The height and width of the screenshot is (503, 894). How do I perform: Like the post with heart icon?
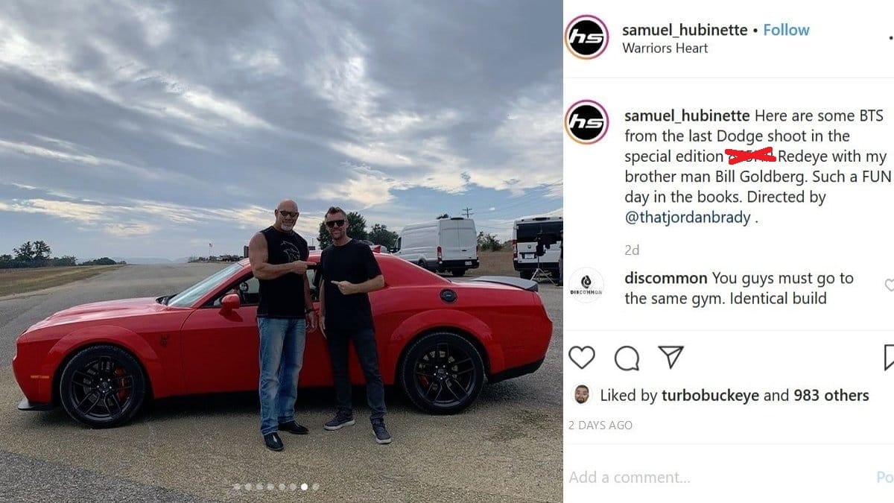pos(582,358)
